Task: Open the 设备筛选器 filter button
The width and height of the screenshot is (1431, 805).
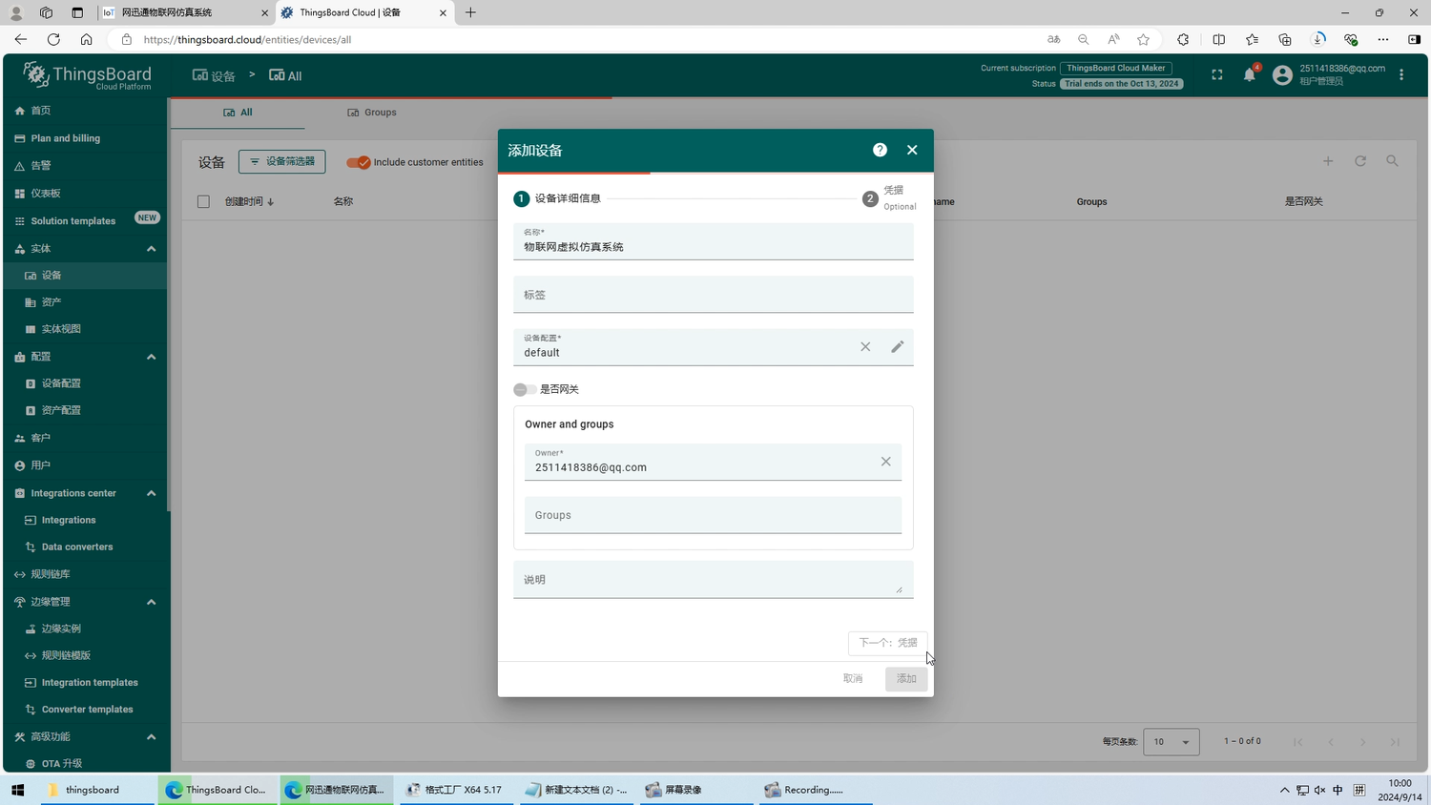Action: click(281, 162)
